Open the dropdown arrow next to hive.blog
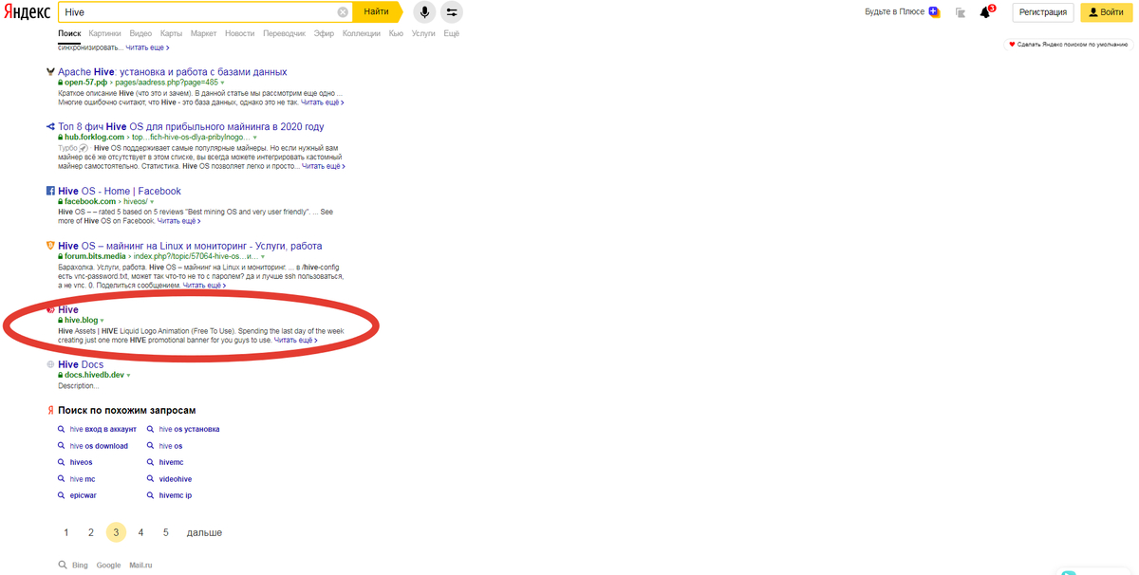Image resolution: width=1139 pixels, height=575 pixels. click(x=103, y=321)
